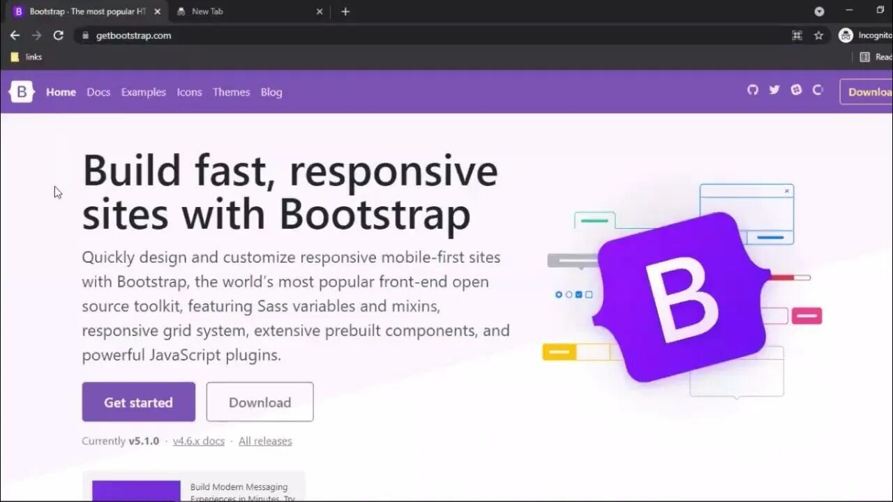Open the All releases link

click(x=265, y=441)
